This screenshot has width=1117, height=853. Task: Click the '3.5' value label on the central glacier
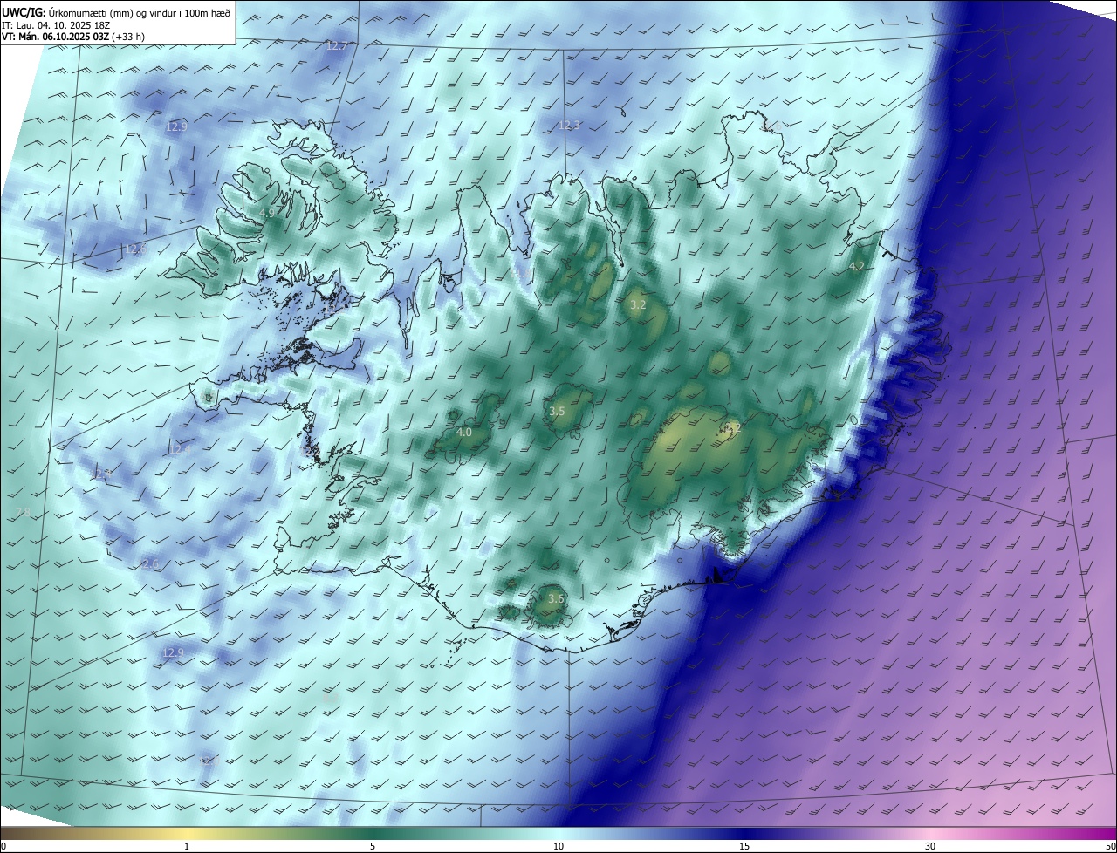point(557,411)
